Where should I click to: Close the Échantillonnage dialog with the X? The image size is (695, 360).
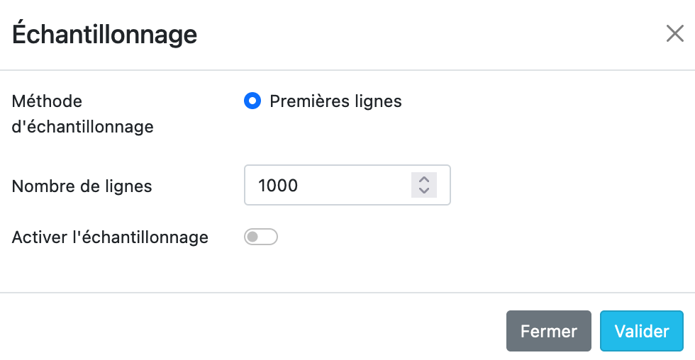click(x=674, y=33)
